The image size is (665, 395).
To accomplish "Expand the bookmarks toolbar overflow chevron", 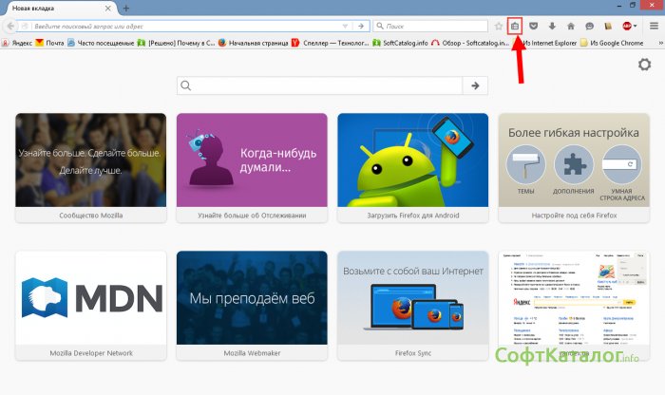I will [656, 43].
